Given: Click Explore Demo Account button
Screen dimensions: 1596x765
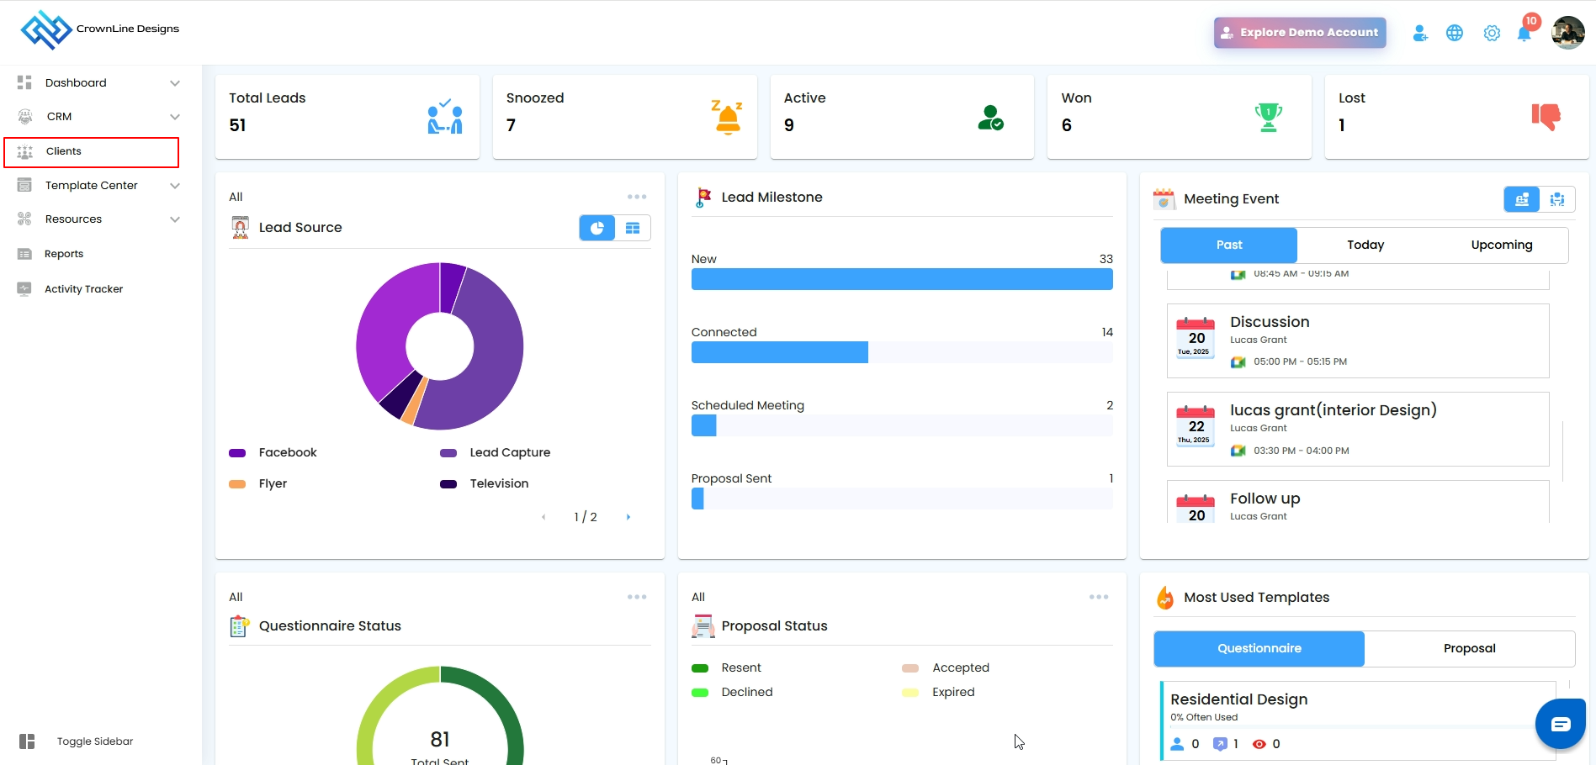Looking at the screenshot, I should pyautogui.click(x=1299, y=33).
